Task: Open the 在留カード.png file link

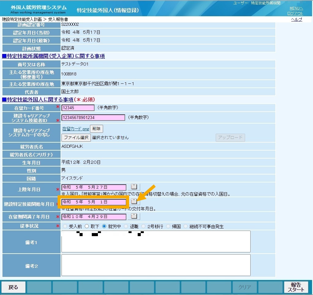Action: coord(76,129)
